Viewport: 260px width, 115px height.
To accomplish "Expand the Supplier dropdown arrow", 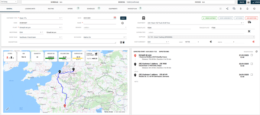I will (254, 37).
